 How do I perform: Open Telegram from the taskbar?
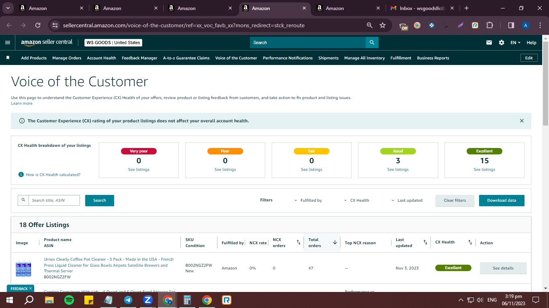click(128, 300)
